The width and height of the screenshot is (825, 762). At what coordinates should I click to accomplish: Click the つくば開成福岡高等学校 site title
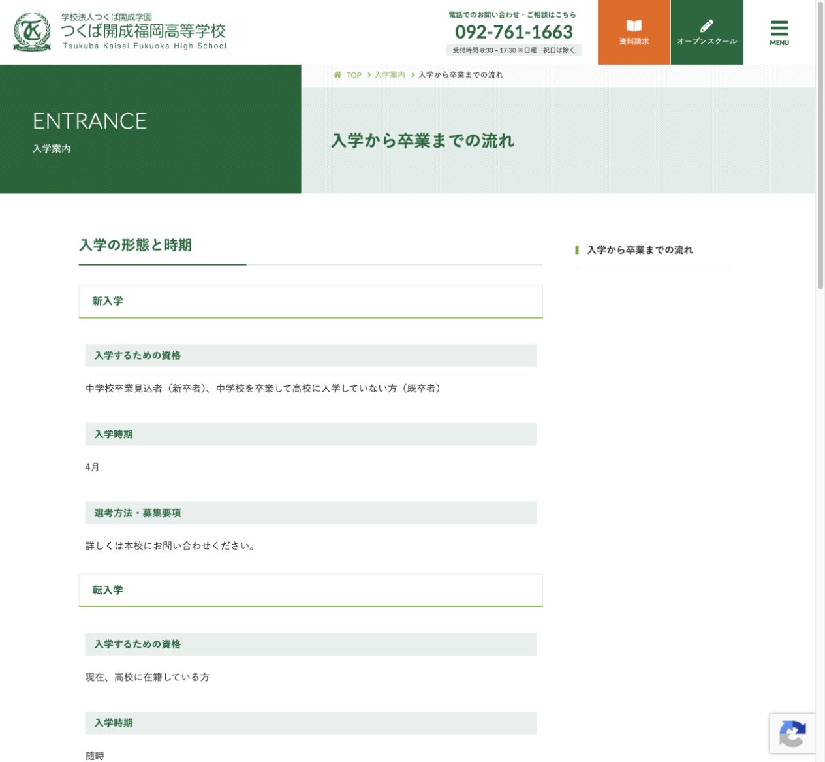144,31
